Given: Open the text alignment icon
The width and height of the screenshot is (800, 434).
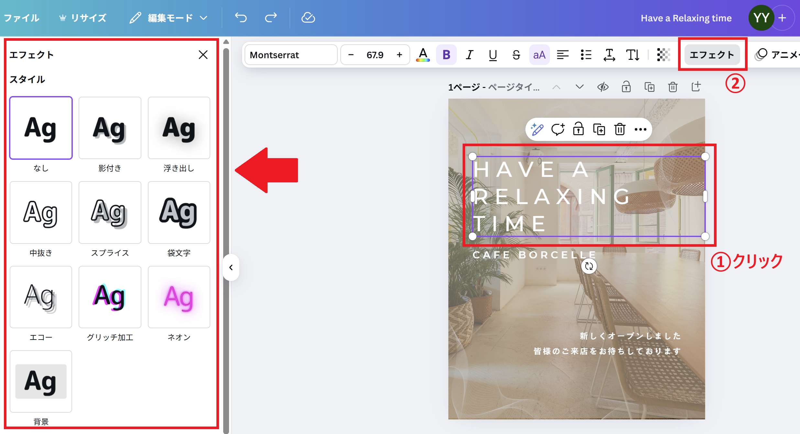Looking at the screenshot, I should coord(563,55).
